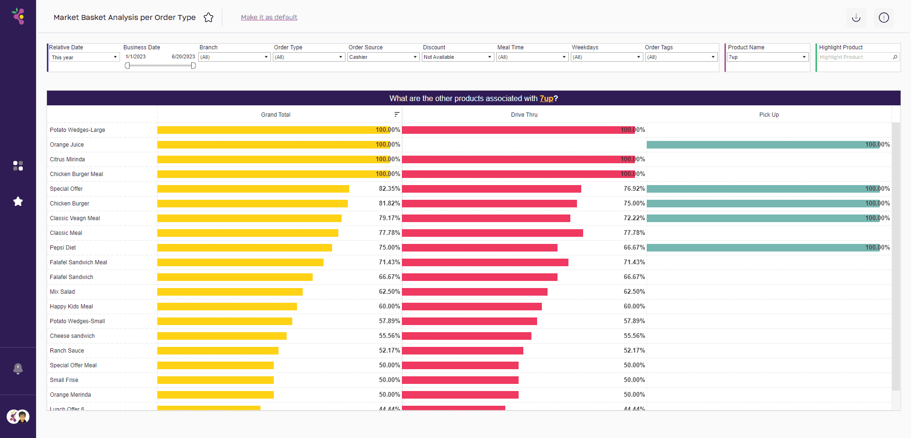Click Make it as default link
This screenshot has height=438, width=911.
coord(269,18)
